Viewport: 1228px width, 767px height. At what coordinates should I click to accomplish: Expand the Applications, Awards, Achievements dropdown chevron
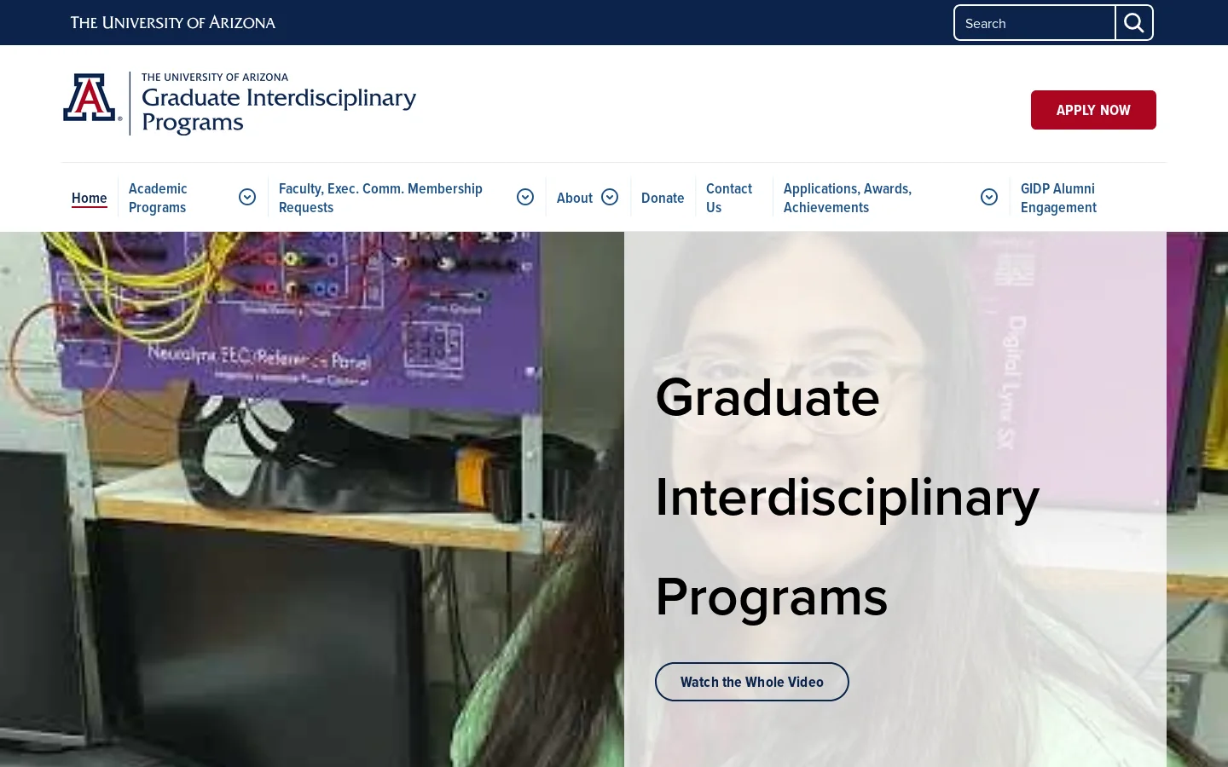pyautogui.click(x=989, y=197)
